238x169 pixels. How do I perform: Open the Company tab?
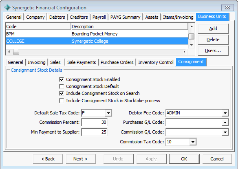[x=35, y=17]
